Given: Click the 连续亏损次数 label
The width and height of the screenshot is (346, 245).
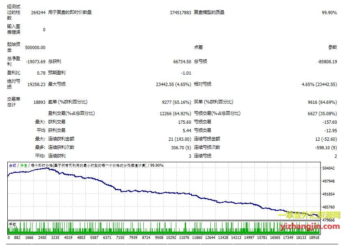Looking at the screenshot, I should point(207,147).
